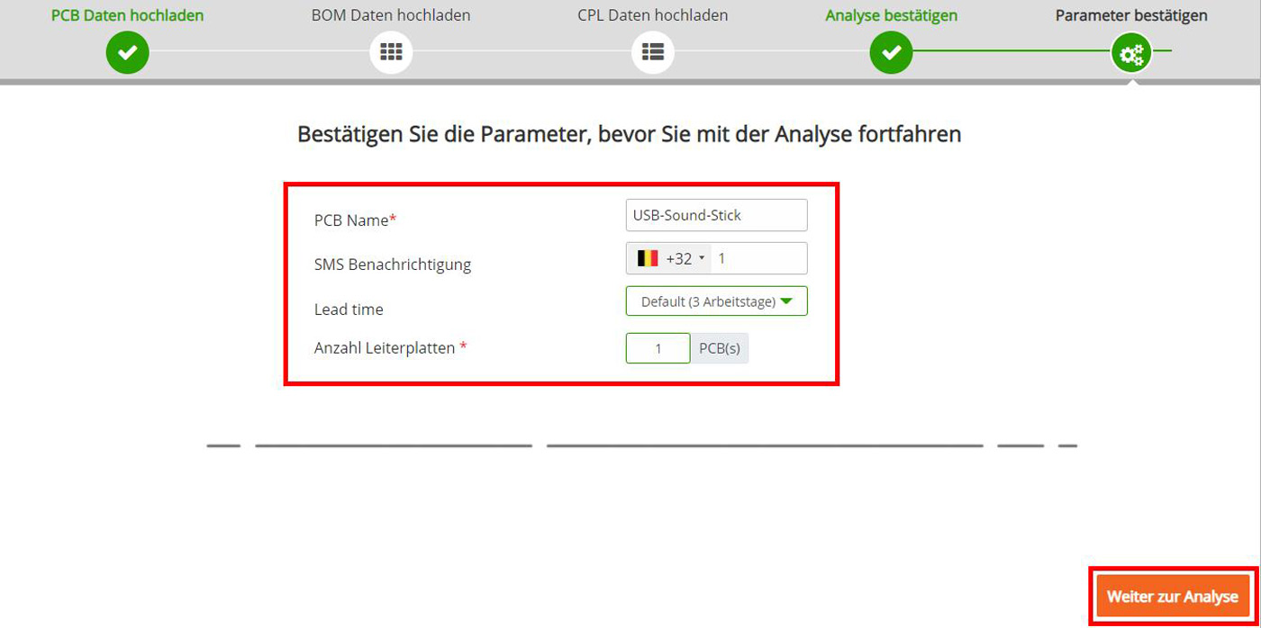Click the PCB(s) unit label
Screen dimensions: 1261x628
tap(720, 348)
